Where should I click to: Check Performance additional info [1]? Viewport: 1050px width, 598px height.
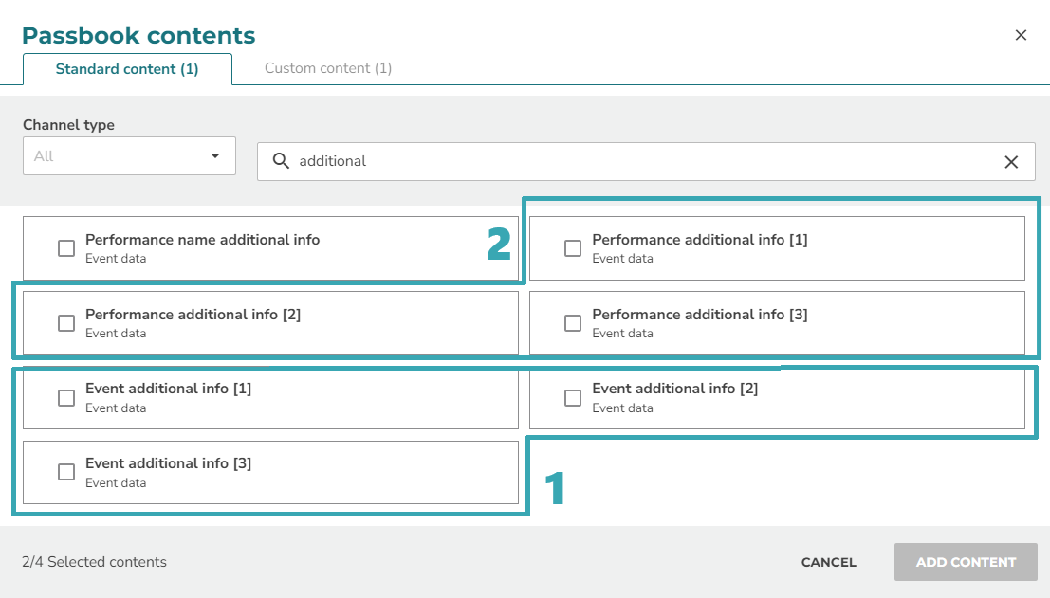click(573, 248)
